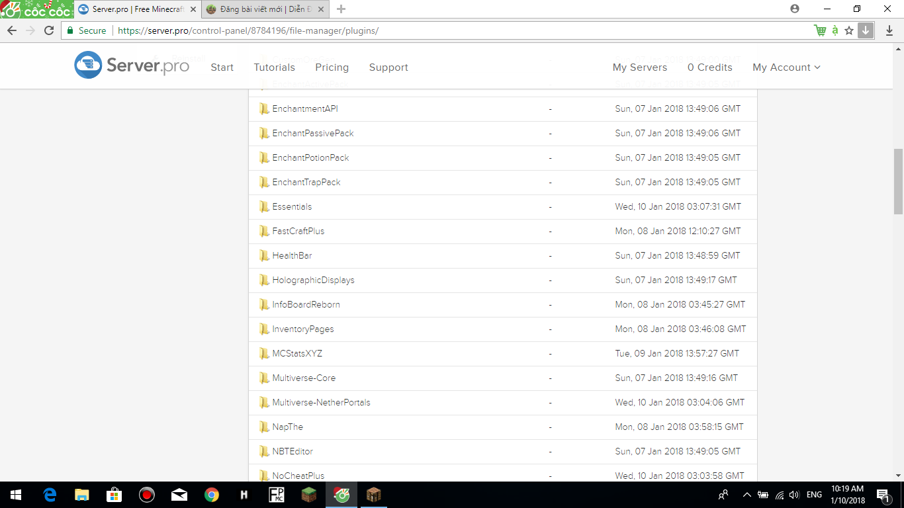This screenshot has width=904, height=508.
Task: Click the NBTEditor folder icon
Action: click(264, 451)
